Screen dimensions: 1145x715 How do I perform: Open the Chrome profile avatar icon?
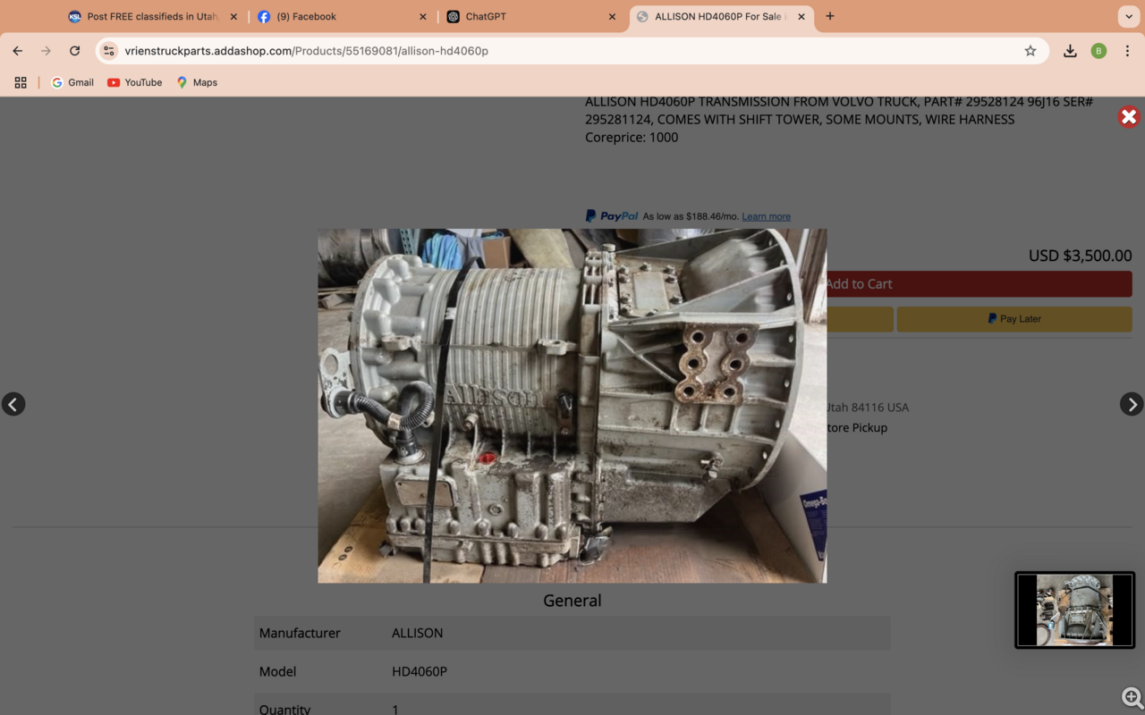(x=1098, y=51)
